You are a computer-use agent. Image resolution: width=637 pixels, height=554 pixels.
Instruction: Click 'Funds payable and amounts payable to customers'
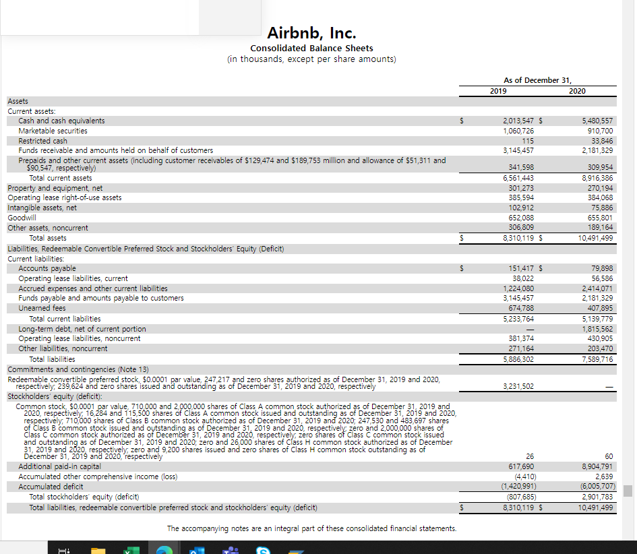(101, 298)
